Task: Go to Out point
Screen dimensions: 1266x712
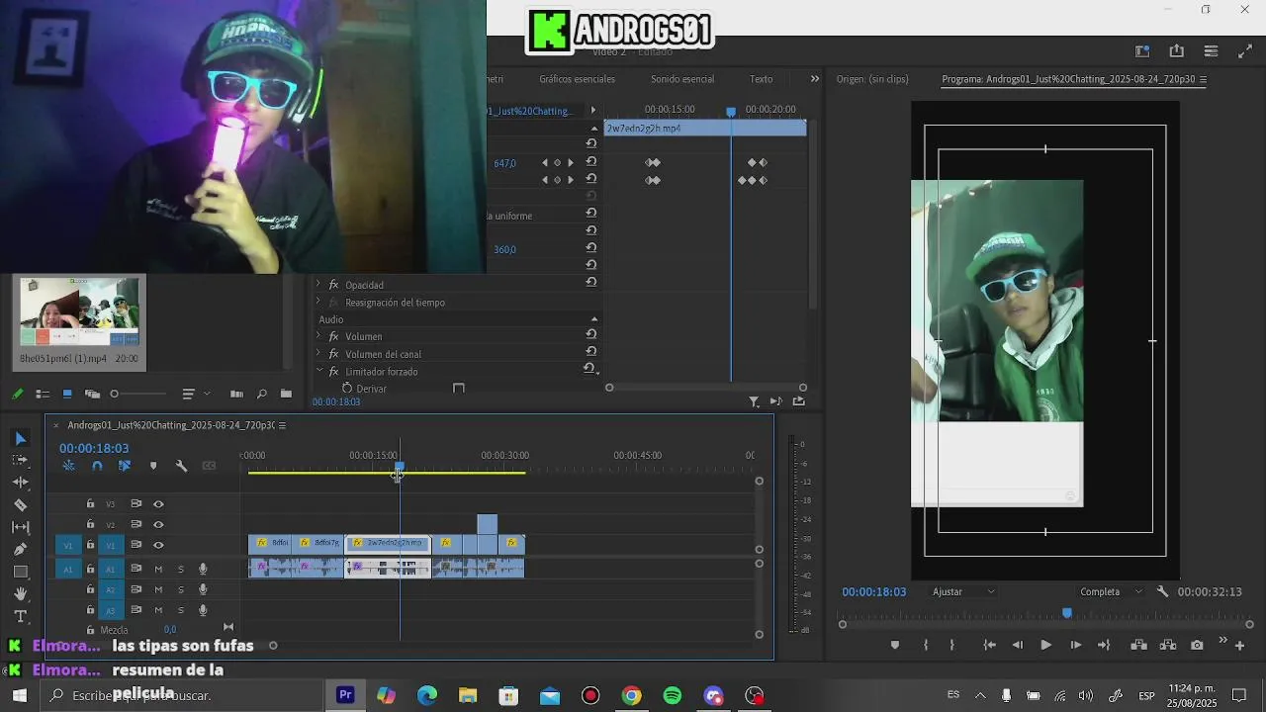Action: (x=1104, y=645)
